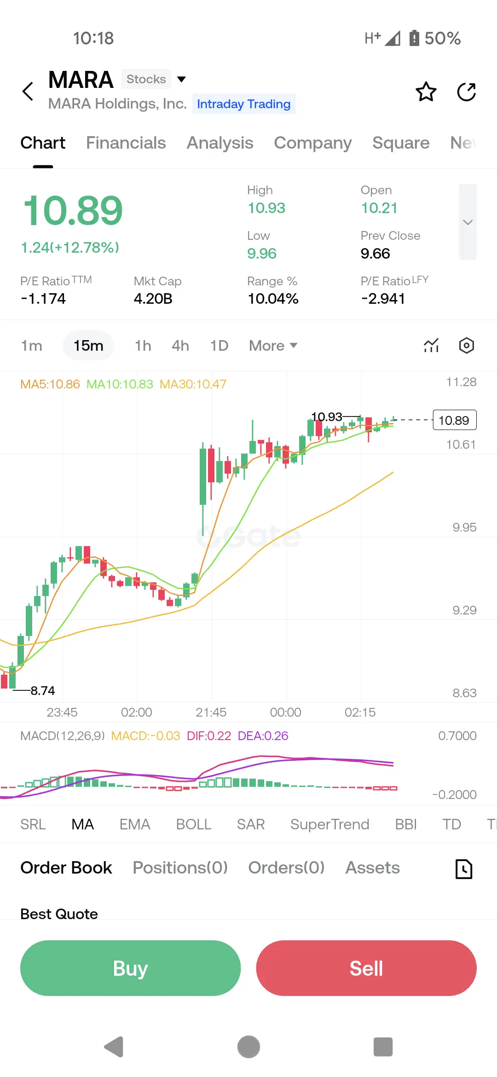This screenshot has height=1077, width=497.
Task: Select the TD indicator
Action: point(452,824)
